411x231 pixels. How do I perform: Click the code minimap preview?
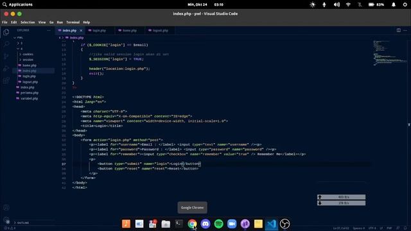point(390,53)
